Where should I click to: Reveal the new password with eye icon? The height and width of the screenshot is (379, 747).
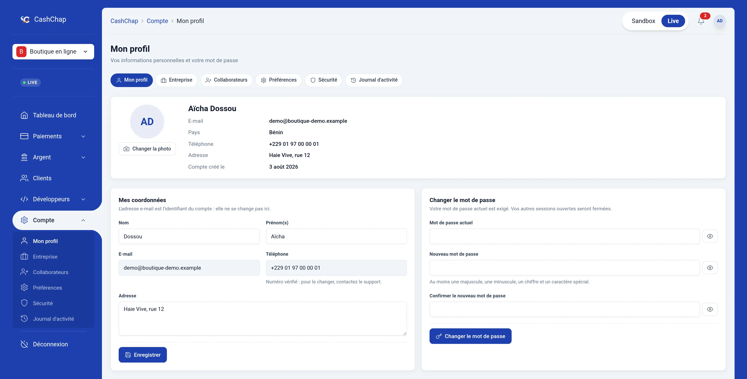(710, 268)
